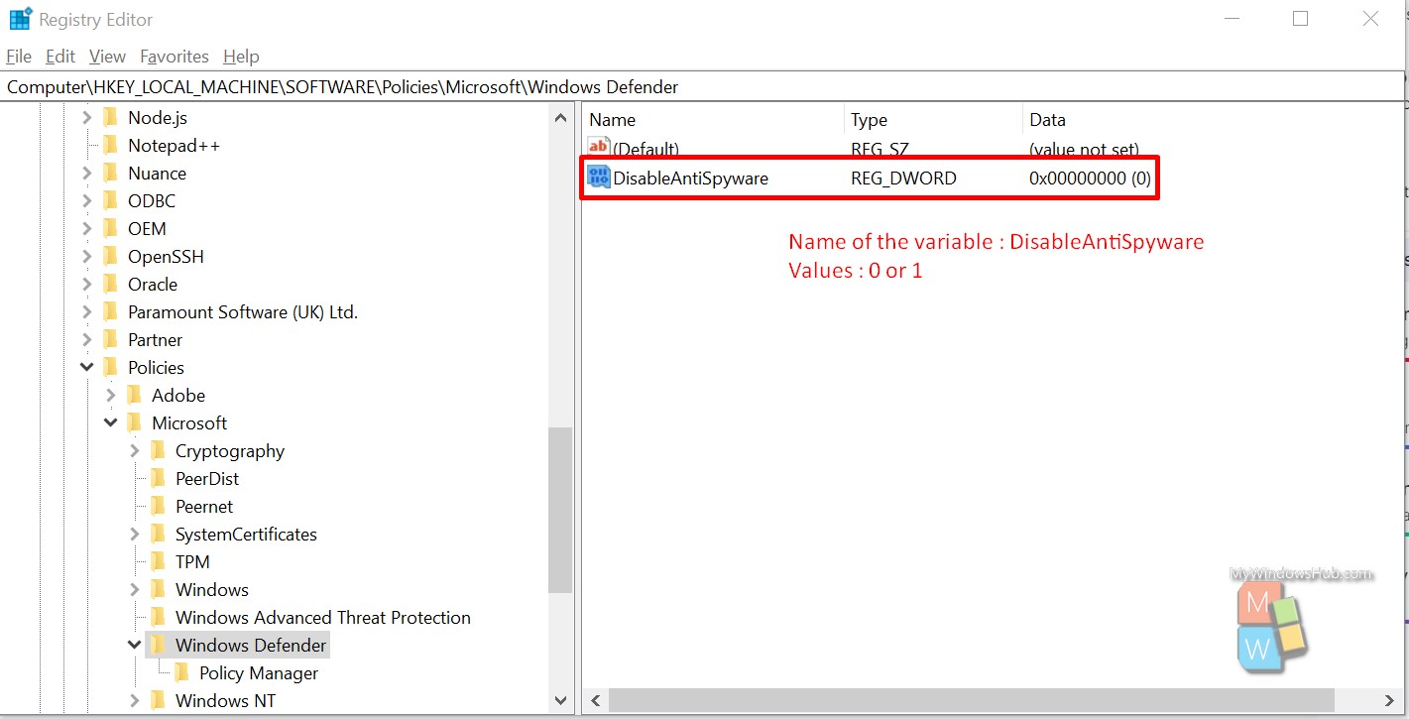Click the folder icon beside Peernet
Screen dimensions: 1409x719
point(158,506)
